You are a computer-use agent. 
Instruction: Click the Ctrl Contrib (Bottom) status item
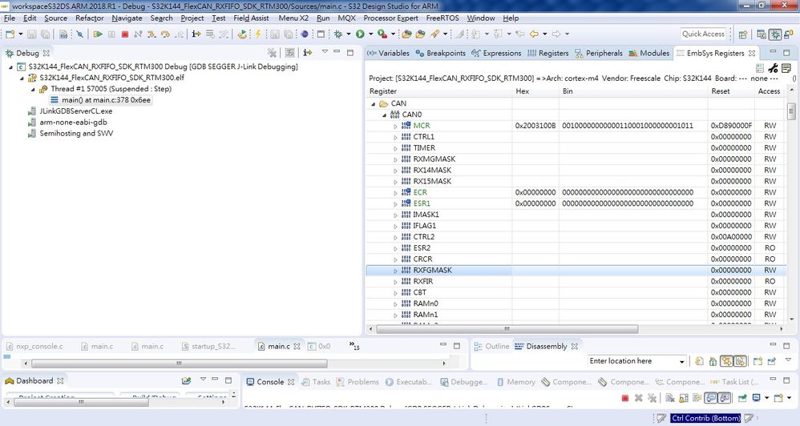point(705,418)
